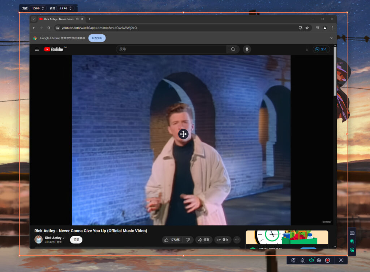Screen dimensions: 370x272
Task: Click the YouTube search magnifier button
Action: pos(233,49)
